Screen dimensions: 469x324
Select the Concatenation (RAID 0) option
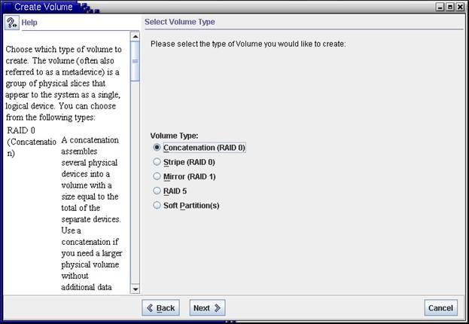(x=157, y=148)
